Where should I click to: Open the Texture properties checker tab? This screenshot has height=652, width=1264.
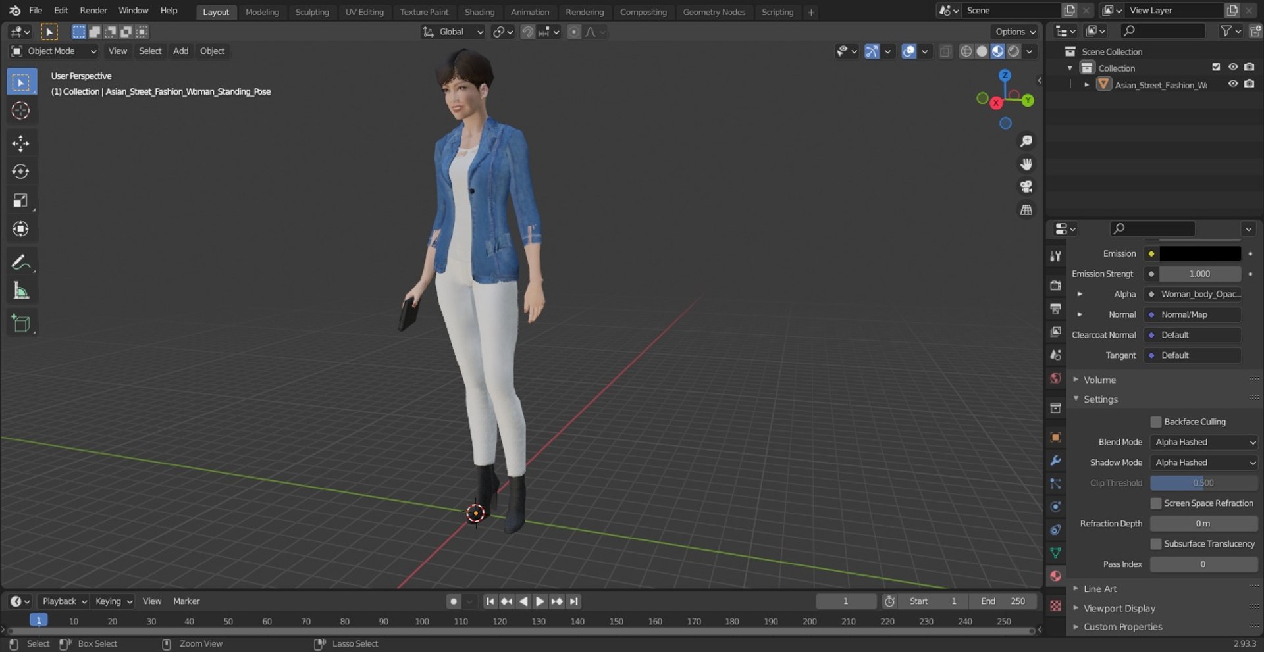[x=1055, y=605]
